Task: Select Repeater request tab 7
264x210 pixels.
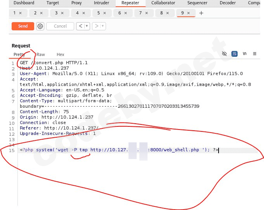Action: pyautogui.click(x=140, y=13)
